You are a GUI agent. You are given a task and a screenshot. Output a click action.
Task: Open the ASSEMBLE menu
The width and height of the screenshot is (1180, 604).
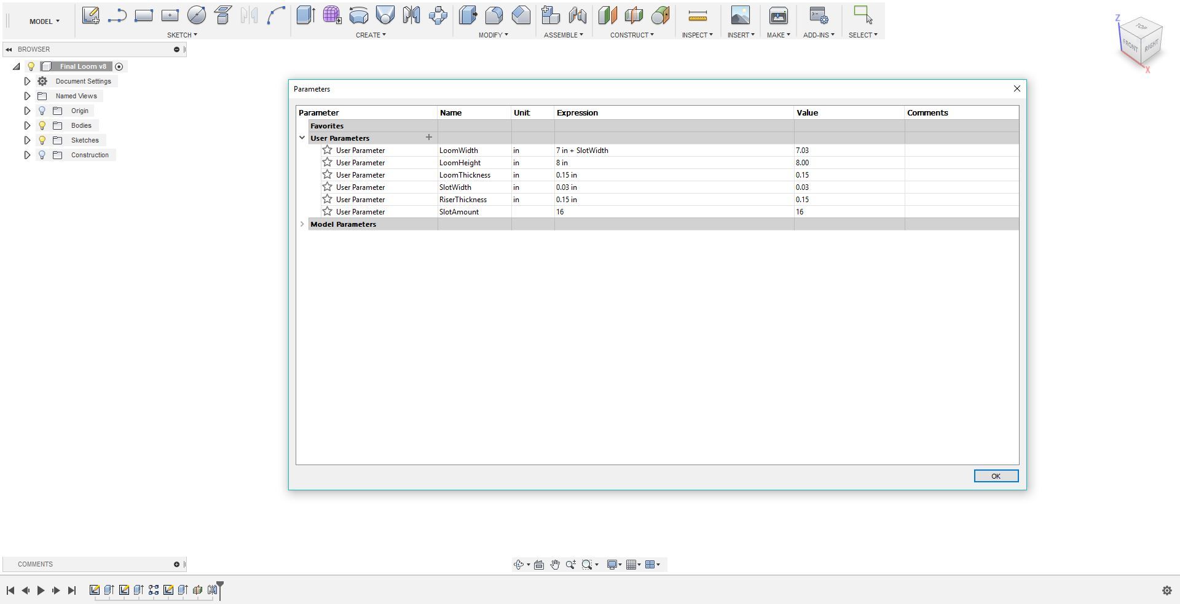564,35
